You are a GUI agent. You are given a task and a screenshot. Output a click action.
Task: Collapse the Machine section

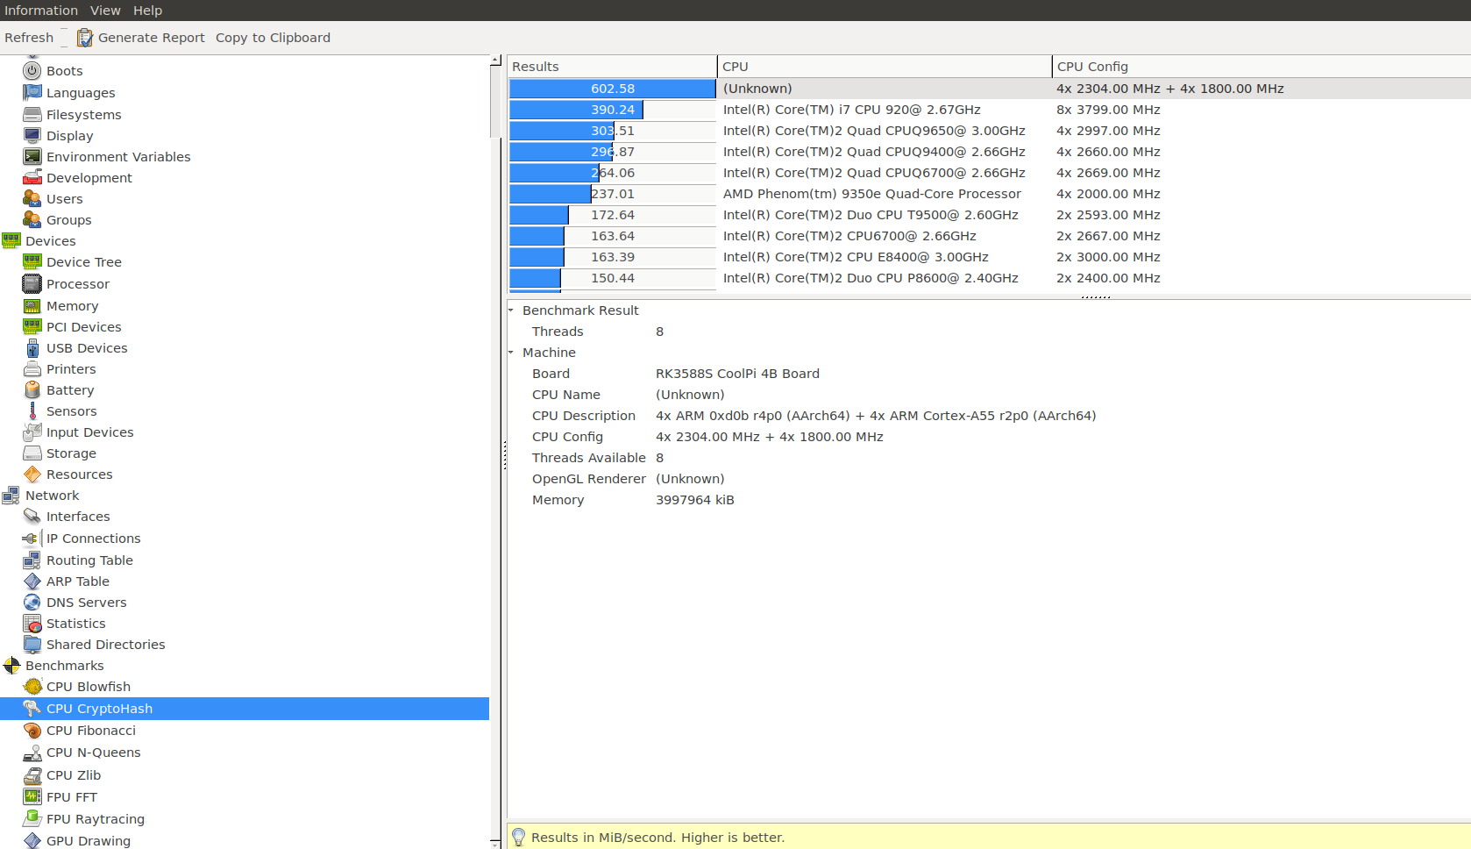point(511,353)
